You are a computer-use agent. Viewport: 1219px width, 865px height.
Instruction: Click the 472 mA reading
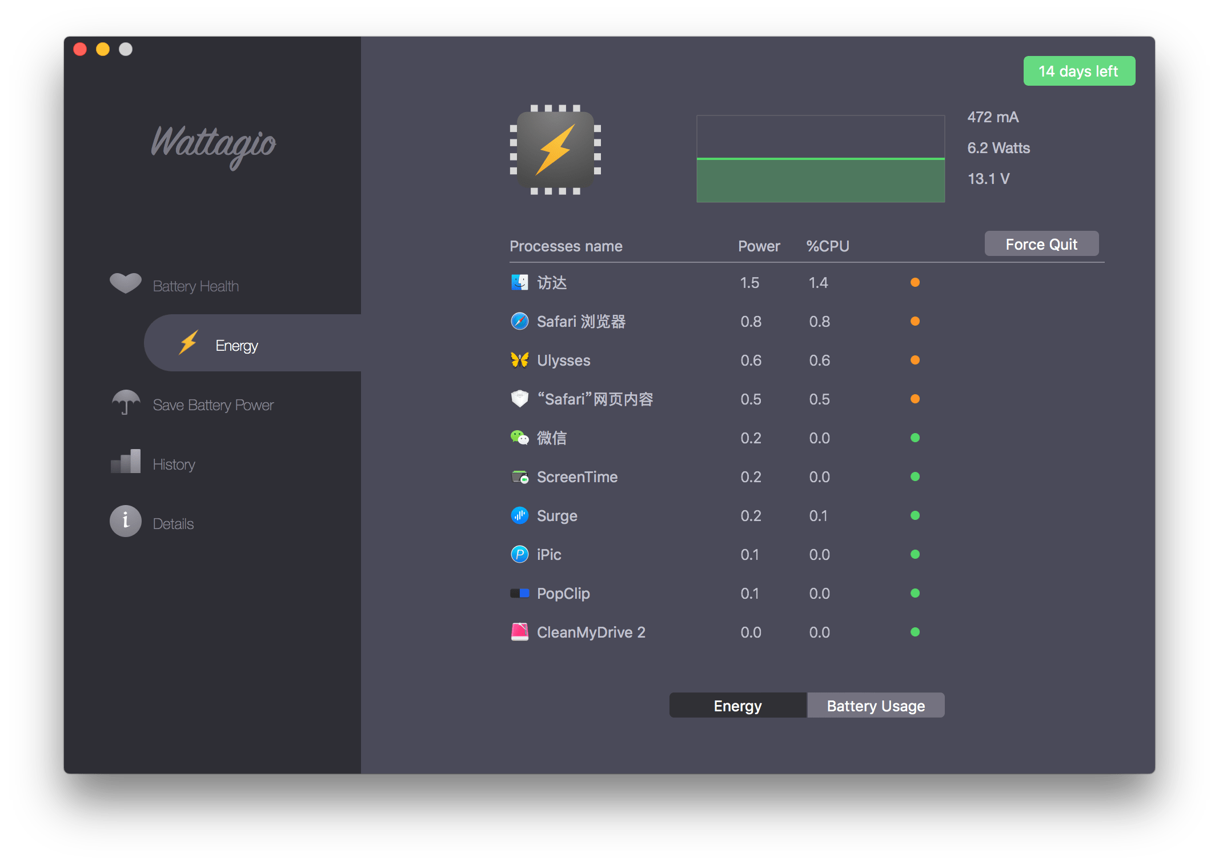point(993,117)
